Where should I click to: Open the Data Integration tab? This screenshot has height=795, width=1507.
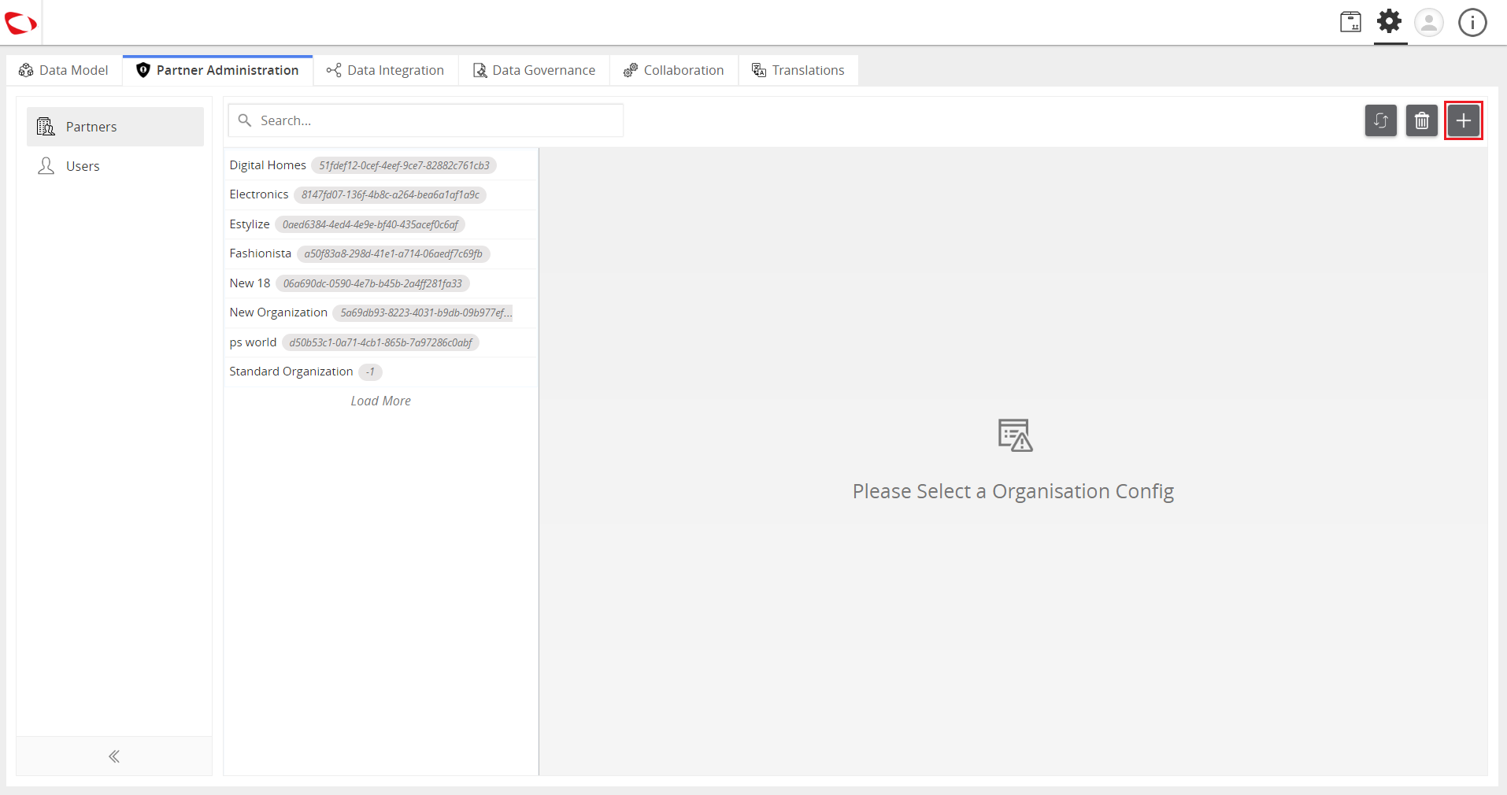(386, 70)
